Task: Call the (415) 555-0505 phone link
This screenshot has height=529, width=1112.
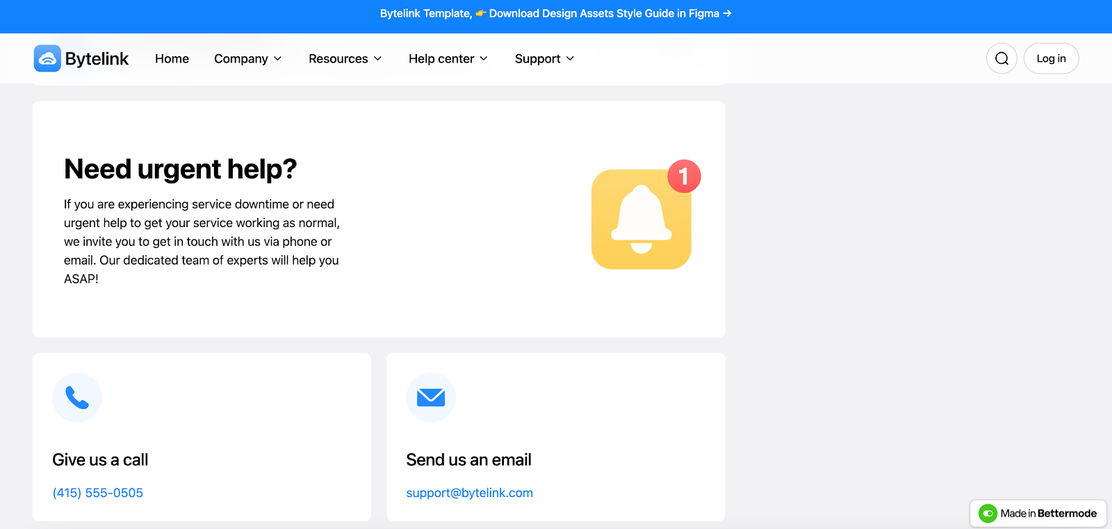Action: tap(98, 493)
